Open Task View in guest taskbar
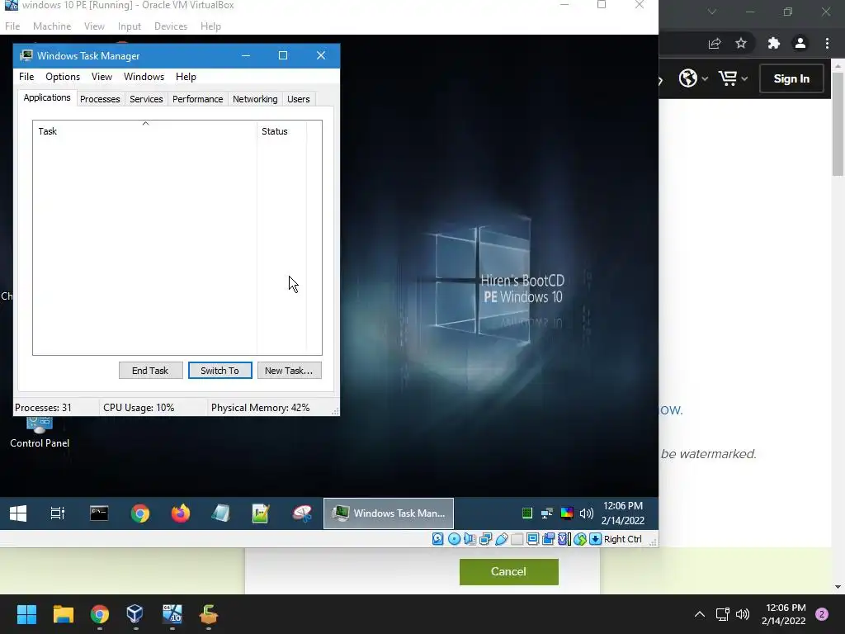Viewport: 845px width, 634px height. click(x=58, y=513)
